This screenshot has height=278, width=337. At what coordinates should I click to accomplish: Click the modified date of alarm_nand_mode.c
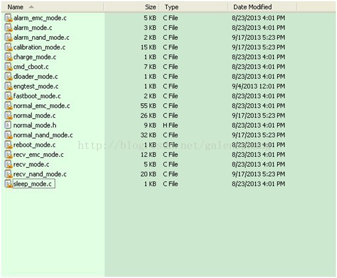tap(258, 37)
